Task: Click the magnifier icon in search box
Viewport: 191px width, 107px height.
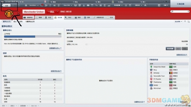Action: click(x=172, y=12)
